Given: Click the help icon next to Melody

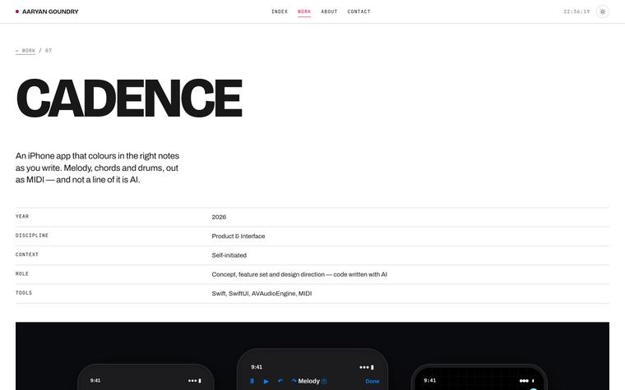Looking at the screenshot, I should click(324, 381).
